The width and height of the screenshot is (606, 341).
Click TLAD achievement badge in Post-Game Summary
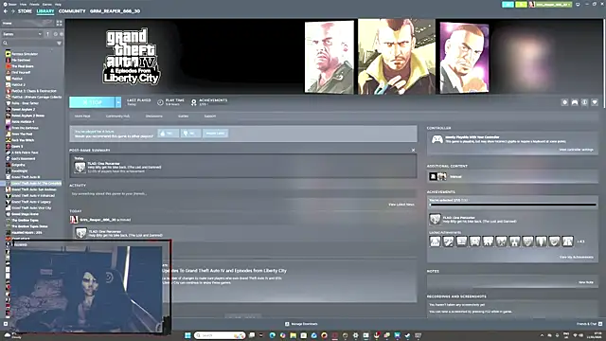coord(80,167)
